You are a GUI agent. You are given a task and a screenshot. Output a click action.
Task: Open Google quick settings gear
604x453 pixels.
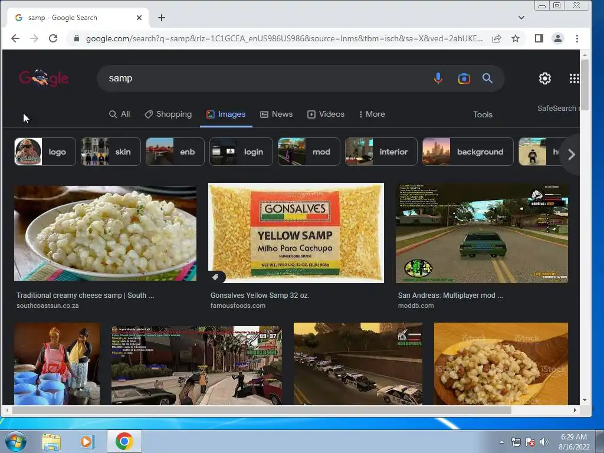[544, 78]
